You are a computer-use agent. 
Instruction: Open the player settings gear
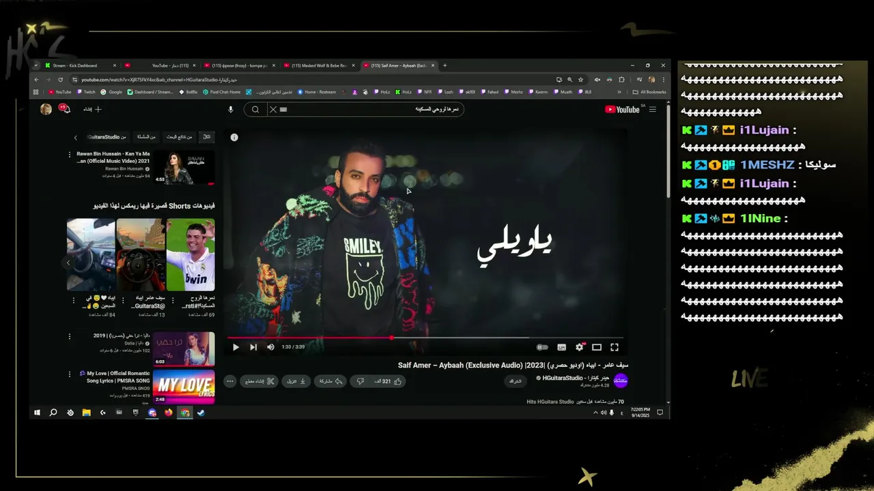pos(580,347)
